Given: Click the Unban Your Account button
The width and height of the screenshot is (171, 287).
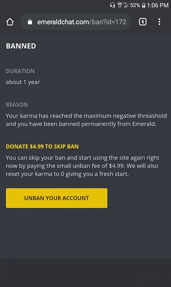Looking at the screenshot, I should [x=57, y=198].
